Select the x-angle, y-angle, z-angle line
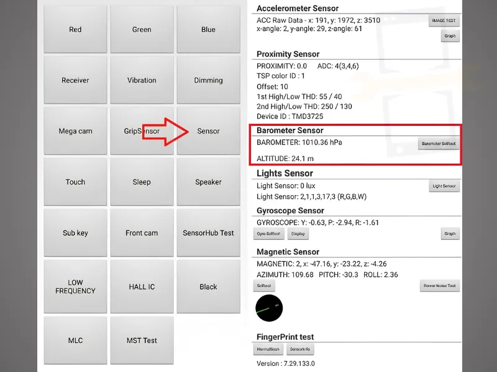Image resolution: width=497 pixels, height=372 pixels. tap(309, 29)
